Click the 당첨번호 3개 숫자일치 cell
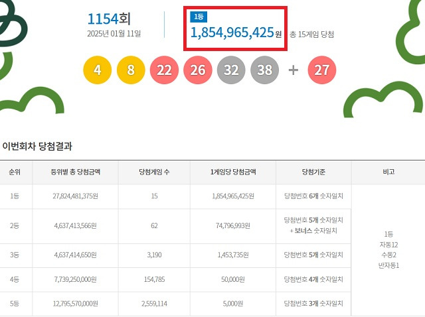The height and width of the screenshot is (317, 425). 313,304
